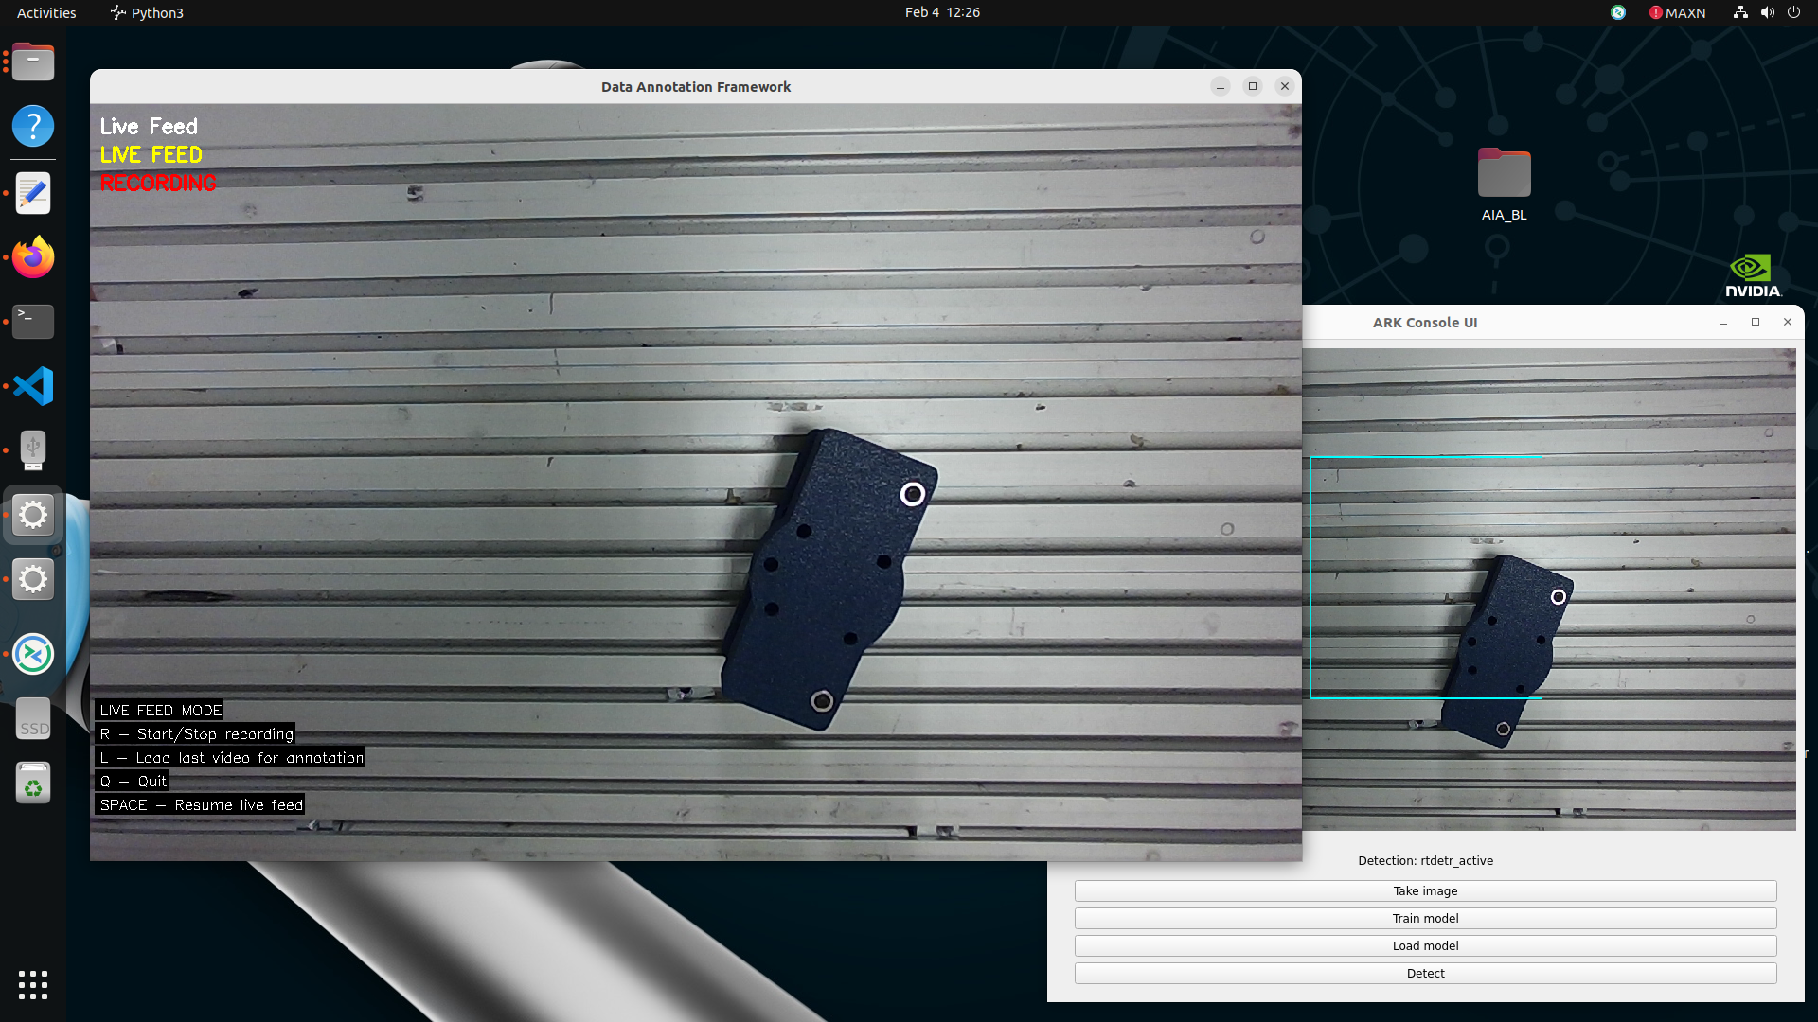1818x1022 pixels.
Task: Click the Train model button
Action: [x=1425, y=919]
